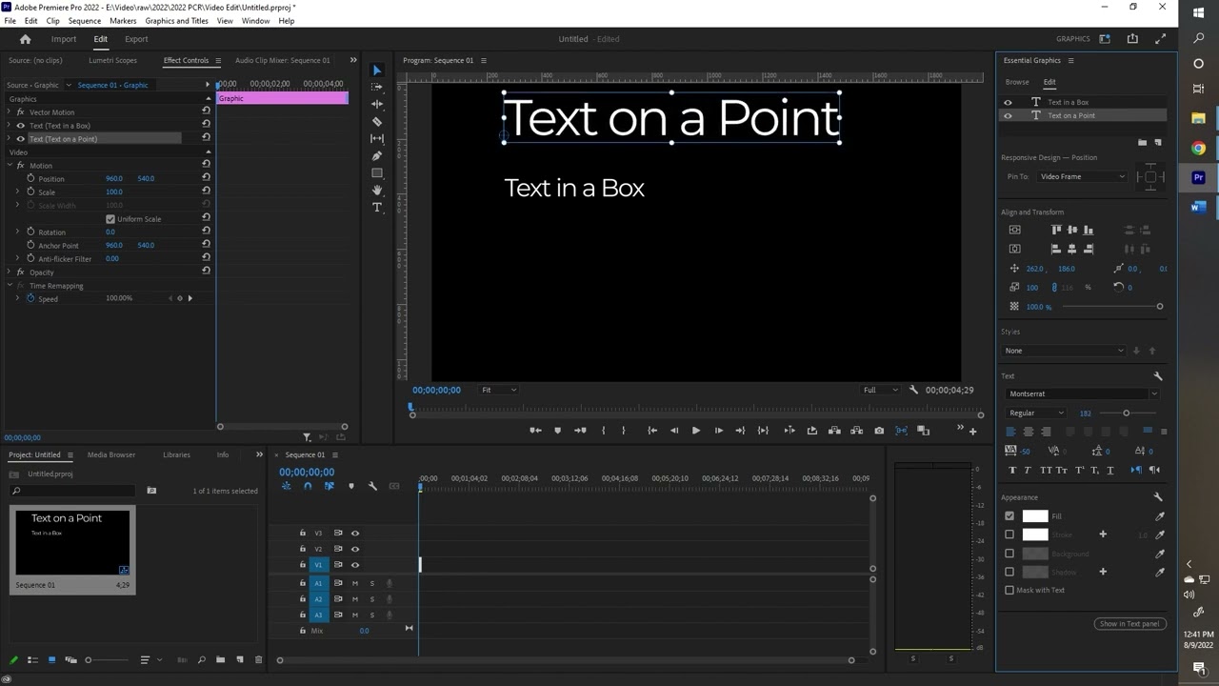Image resolution: width=1219 pixels, height=686 pixels.
Task: Toggle lock on track V2
Action: coord(303,549)
